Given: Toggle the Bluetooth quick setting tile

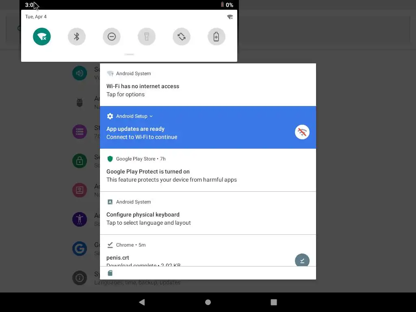Looking at the screenshot, I should 77,37.
